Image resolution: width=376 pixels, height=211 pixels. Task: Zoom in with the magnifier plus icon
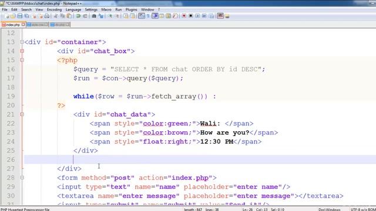pos(110,16)
